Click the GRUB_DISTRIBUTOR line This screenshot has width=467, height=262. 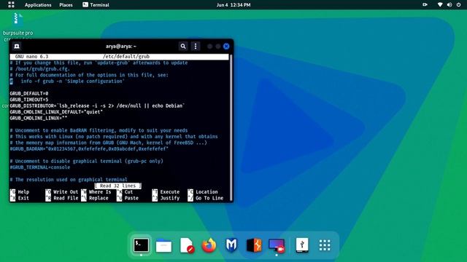[97, 106]
